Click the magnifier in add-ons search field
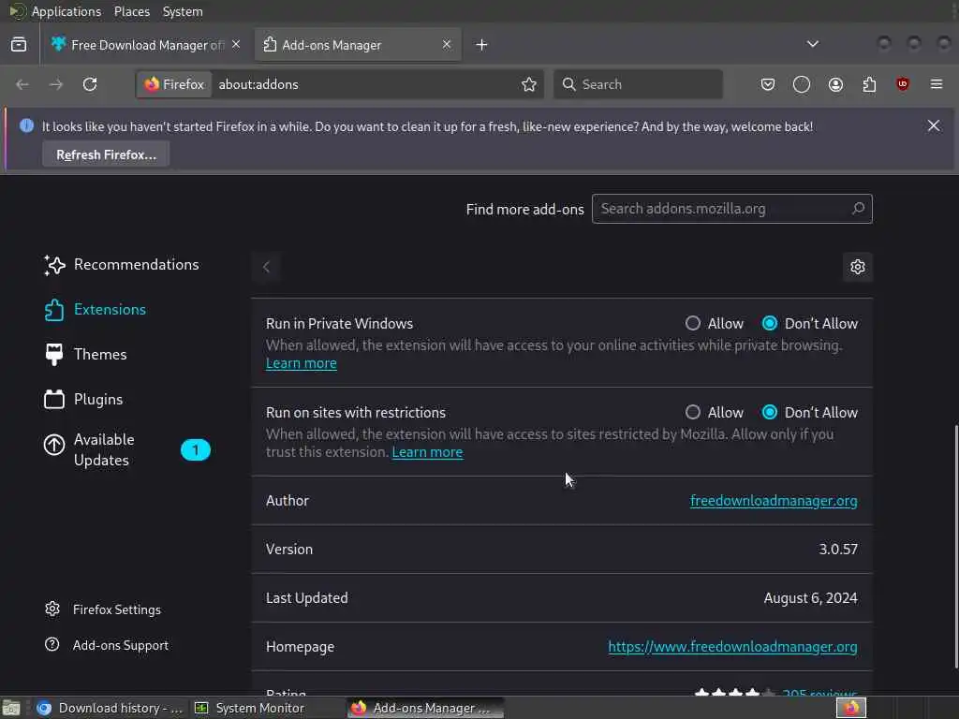The image size is (959, 719). [x=858, y=209]
